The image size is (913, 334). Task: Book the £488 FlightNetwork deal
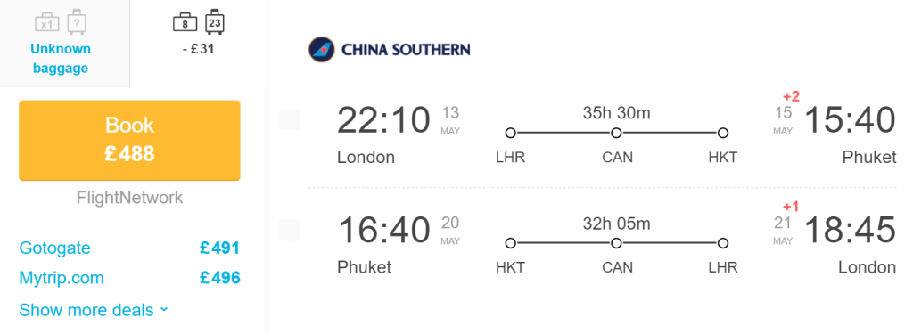[130, 140]
